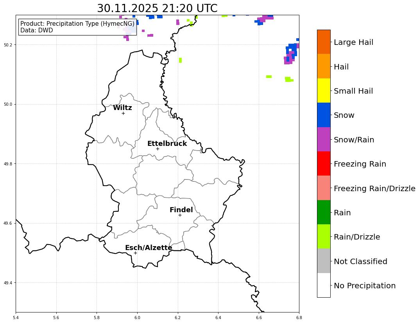This screenshot has height=323, width=419.
Task: Click the 'No Precipitation' legend label
Action: tap(365, 286)
